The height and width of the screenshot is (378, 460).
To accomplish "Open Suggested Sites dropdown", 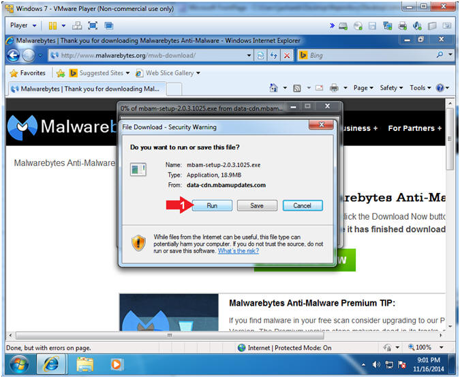I will coord(99,73).
